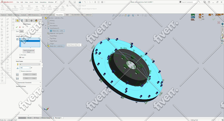The height and width of the screenshot is (121, 224).
Task: Click Zoom to Fit in view toolbar
Action: coord(113,15)
